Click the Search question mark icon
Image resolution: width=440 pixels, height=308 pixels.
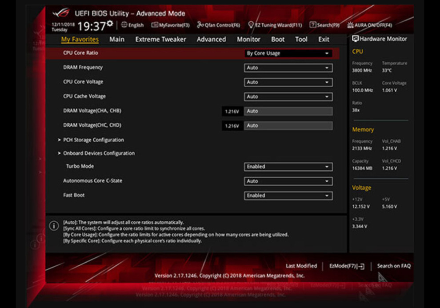click(x=312, y=25)
